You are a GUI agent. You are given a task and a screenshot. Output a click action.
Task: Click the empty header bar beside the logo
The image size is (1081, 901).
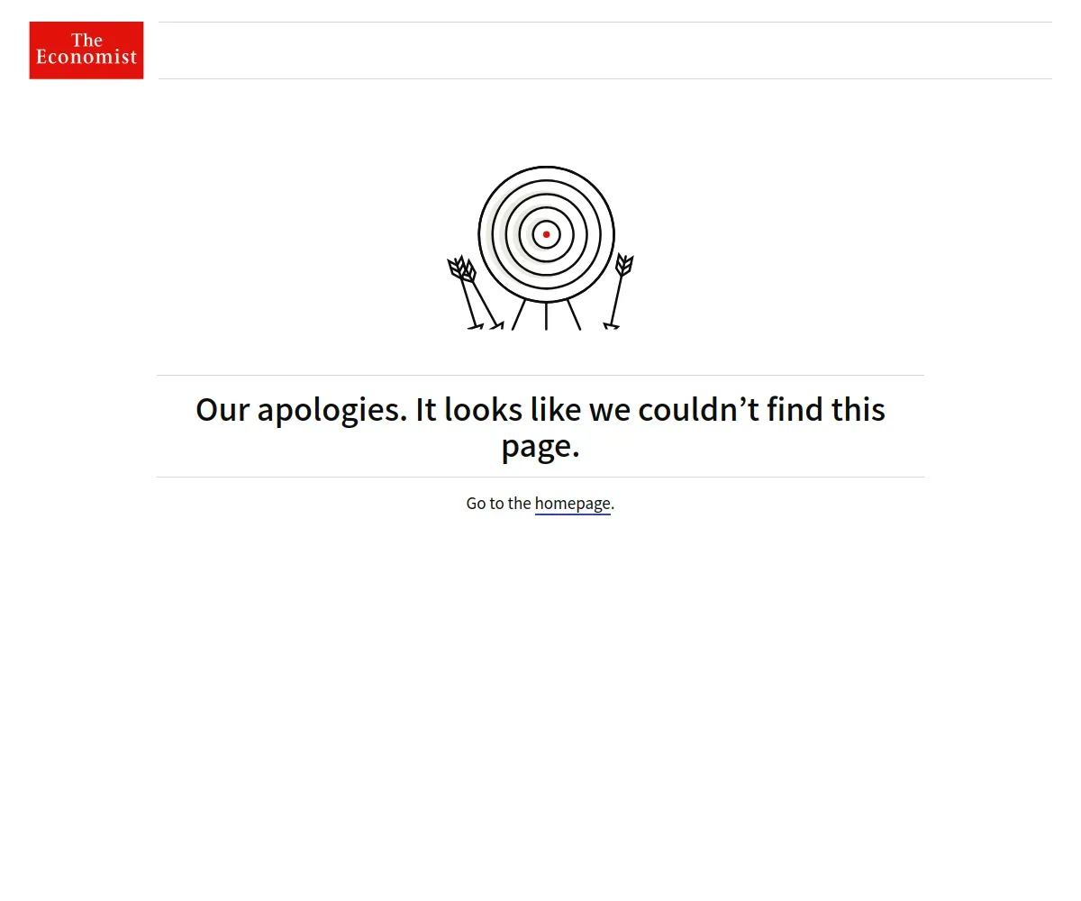coord(605,50)
